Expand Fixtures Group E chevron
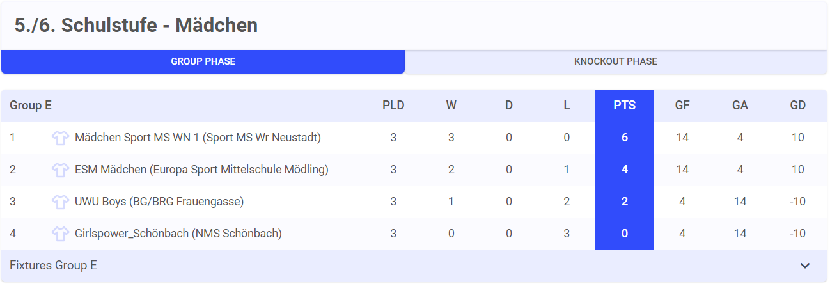The height and width of the screenshot is (286, 830). coord(805,266)
